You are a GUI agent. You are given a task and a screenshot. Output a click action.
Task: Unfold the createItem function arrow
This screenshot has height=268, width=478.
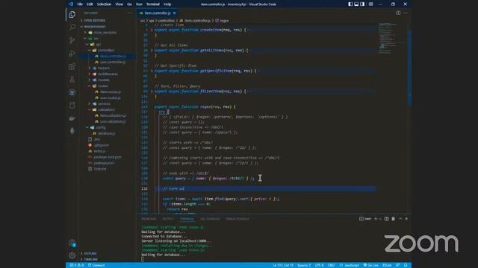coord(152,30)
